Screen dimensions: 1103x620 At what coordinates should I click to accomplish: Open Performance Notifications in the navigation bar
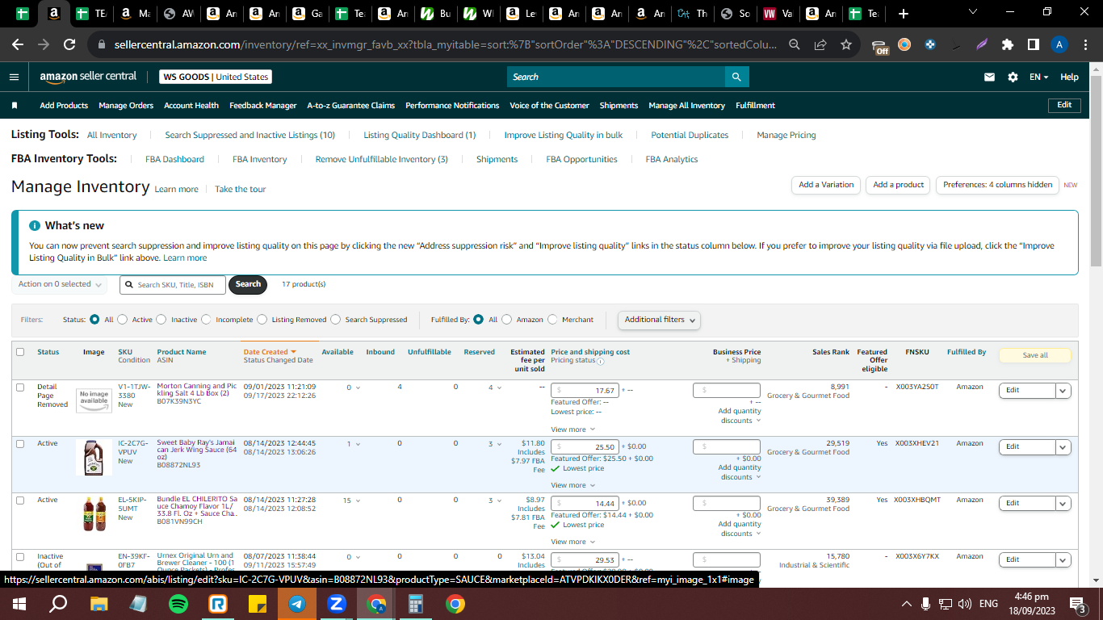coord(452,106)
